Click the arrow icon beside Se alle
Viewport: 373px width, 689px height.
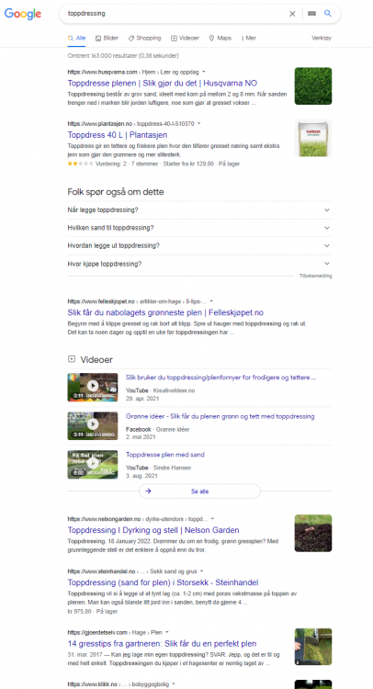point(149,491)
